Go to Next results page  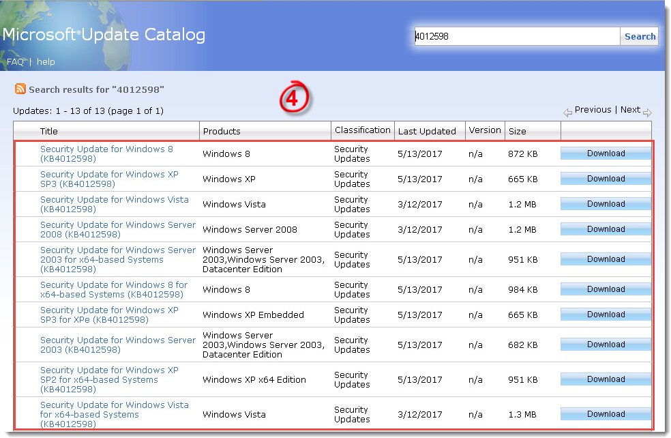click(630, 110)
